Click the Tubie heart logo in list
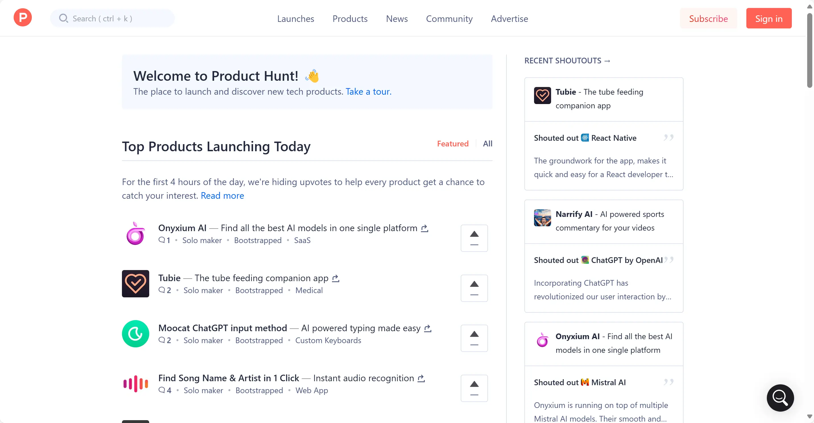The image size is (814, 423). coord(136,284)
